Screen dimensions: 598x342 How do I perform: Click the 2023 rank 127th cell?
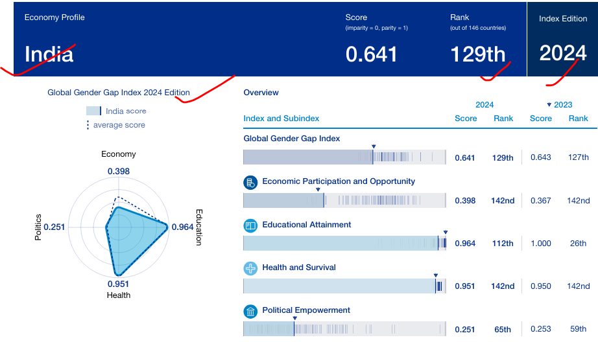(x=578, y=157)
